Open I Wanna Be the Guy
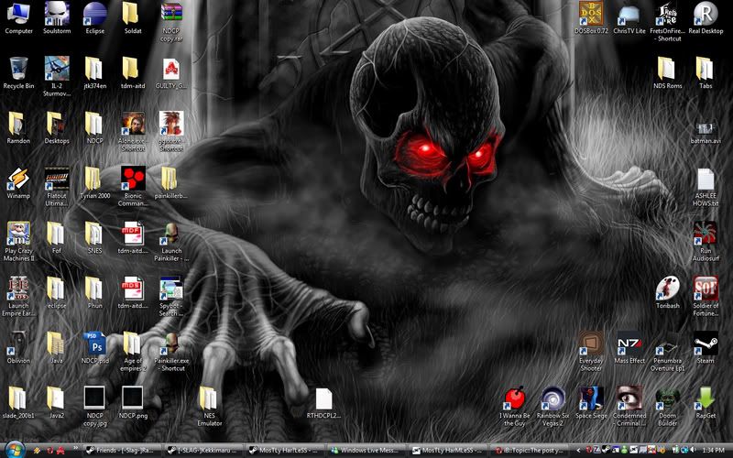 (515, 407)
